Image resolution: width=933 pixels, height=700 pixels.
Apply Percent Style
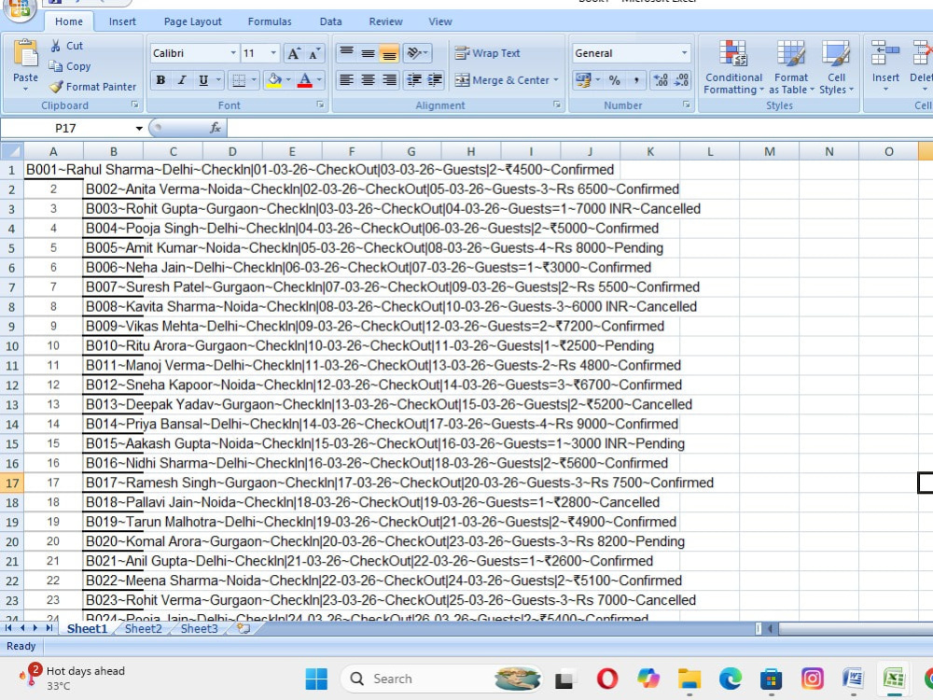[x=615, y=79]
